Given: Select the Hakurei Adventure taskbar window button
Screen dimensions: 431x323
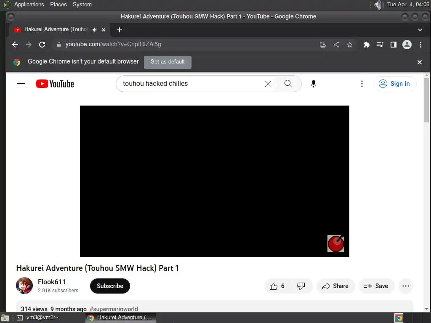Looking at the screenshot, I should pos(120,318).
